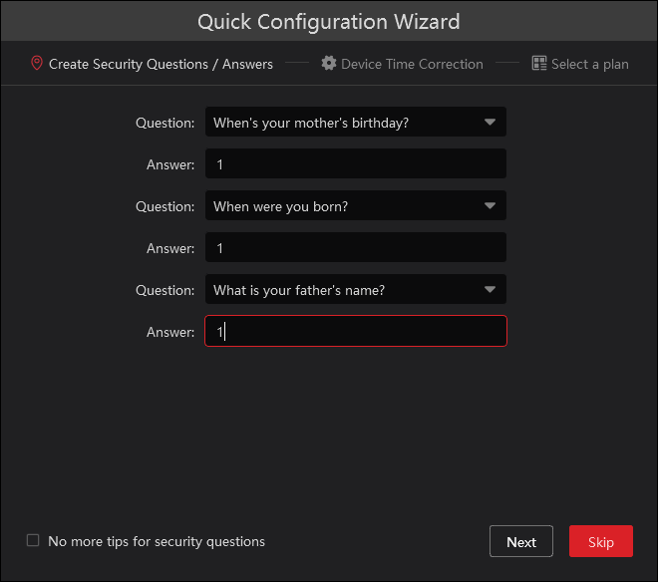Screen dimensions: 658x582
Task: Enable 'No more tips for security questions' checkbox
Action: (33, 540)
